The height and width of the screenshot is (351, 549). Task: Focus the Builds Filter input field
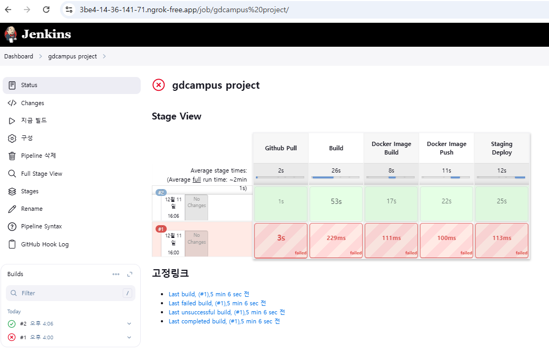(x=71, y=293)
